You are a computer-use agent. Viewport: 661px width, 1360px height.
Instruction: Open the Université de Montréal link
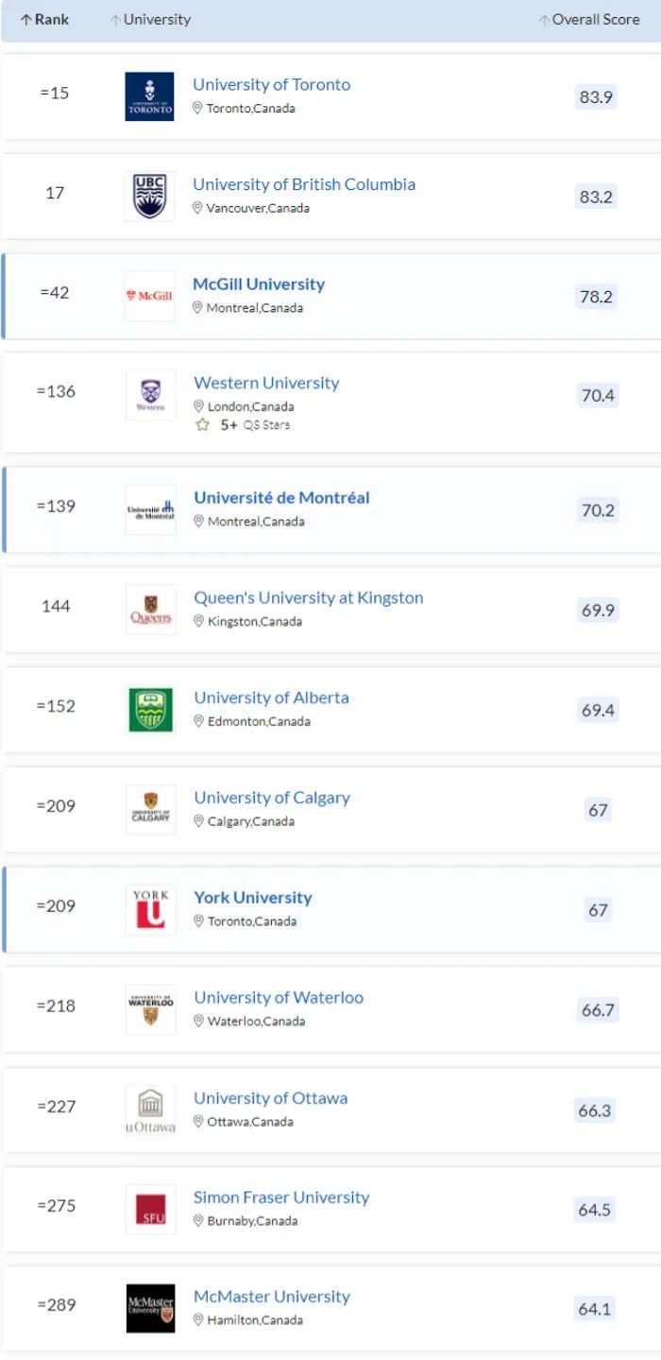[x=281, y=497]
